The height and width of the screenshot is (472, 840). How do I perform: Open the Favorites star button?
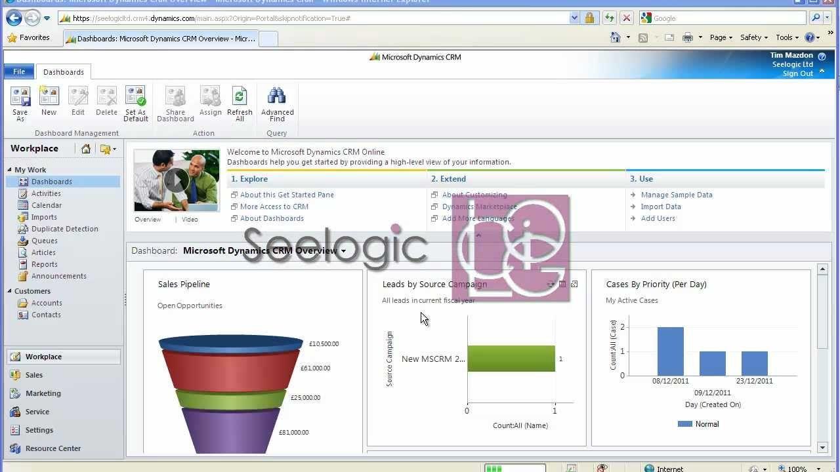tap(29, 38)
